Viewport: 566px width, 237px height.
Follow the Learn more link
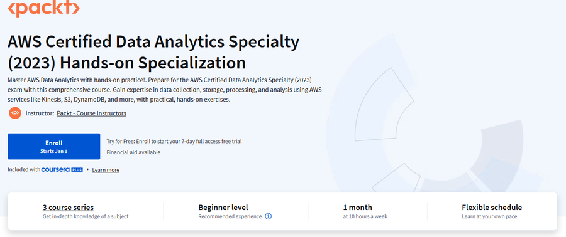click(x=106, y=170)
